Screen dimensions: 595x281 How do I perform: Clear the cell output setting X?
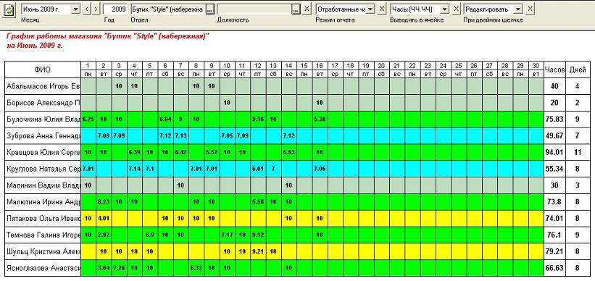coord(456,9)
